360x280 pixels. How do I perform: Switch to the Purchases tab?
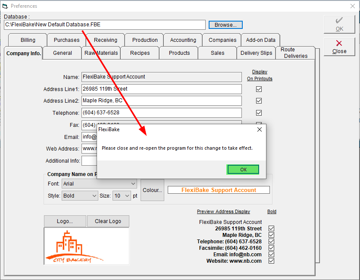(66, 40)
